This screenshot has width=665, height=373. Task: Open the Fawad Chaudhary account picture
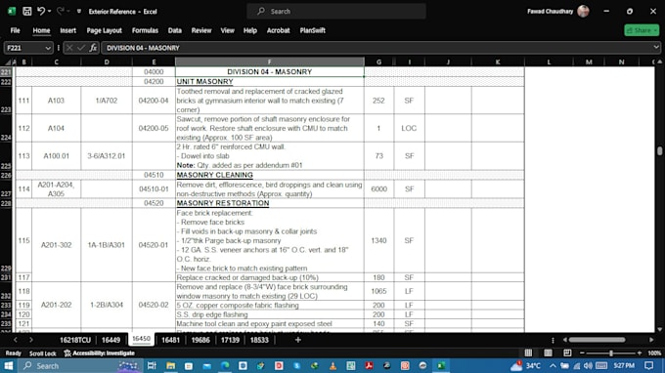coord(583,12)
